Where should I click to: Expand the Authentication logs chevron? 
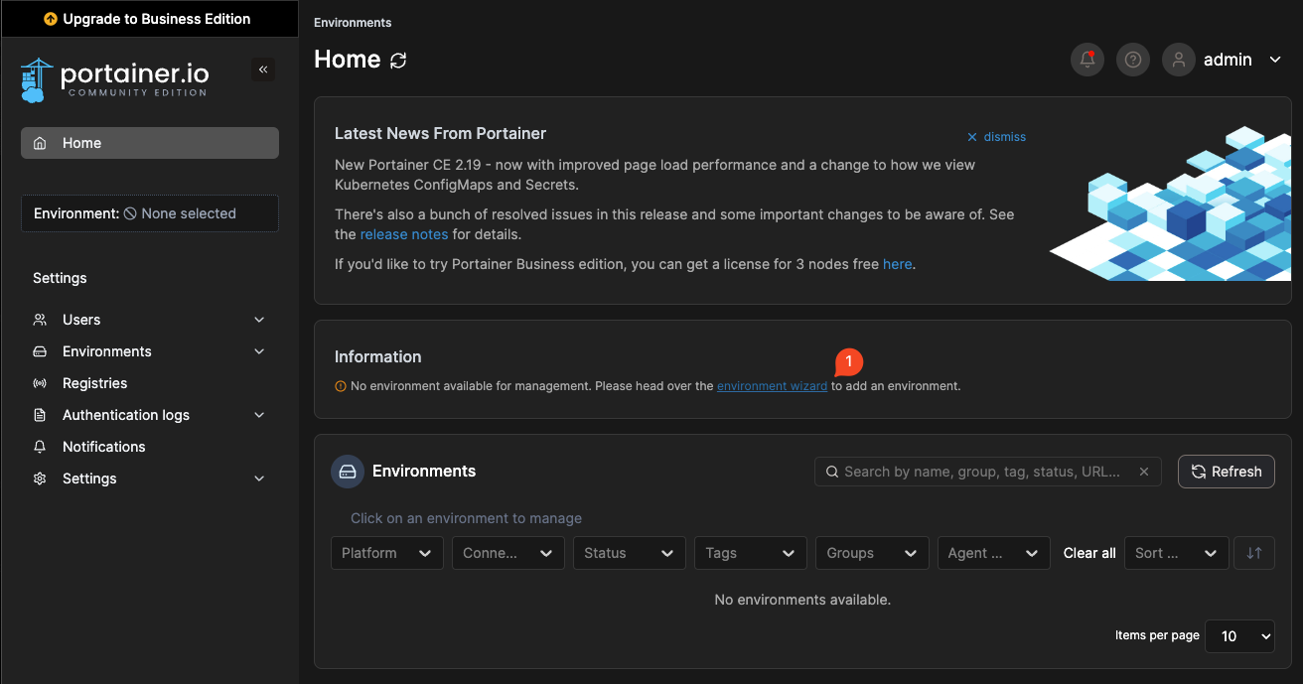[x=259, y=415]
